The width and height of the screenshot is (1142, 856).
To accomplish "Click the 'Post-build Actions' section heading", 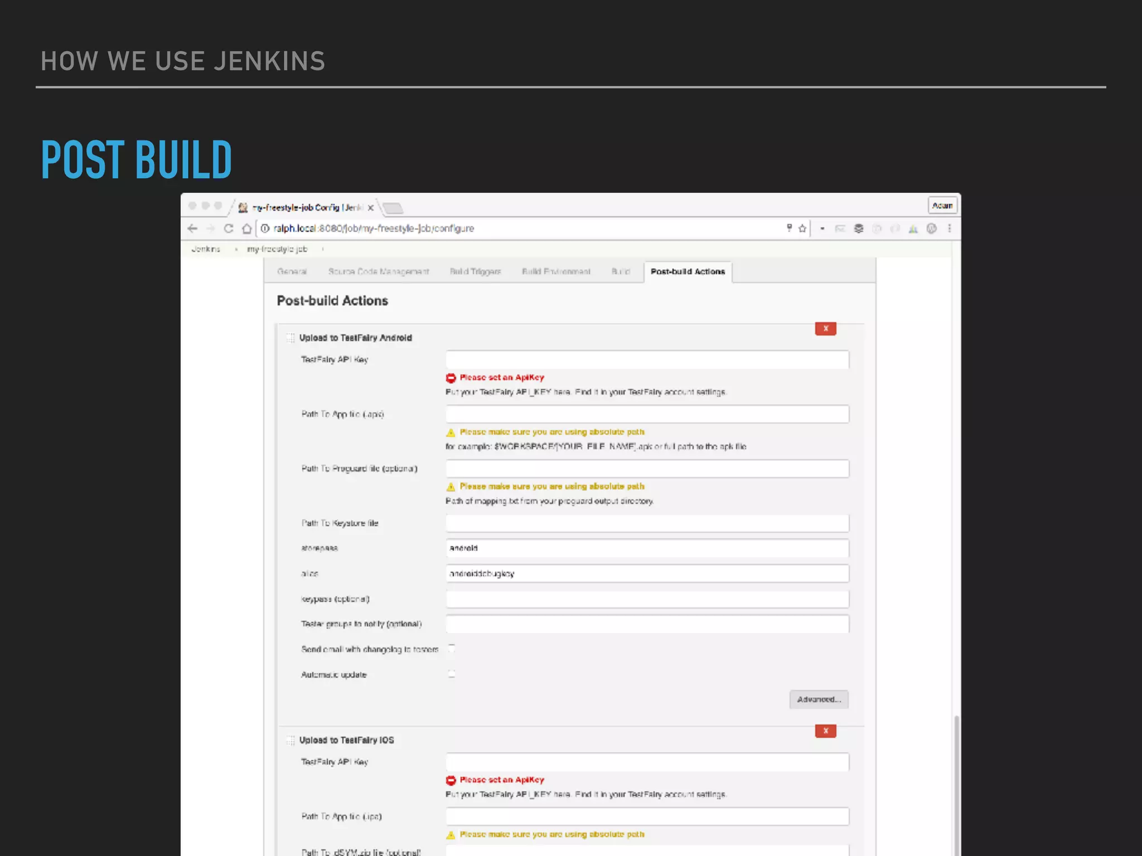I will click(332, 301).
